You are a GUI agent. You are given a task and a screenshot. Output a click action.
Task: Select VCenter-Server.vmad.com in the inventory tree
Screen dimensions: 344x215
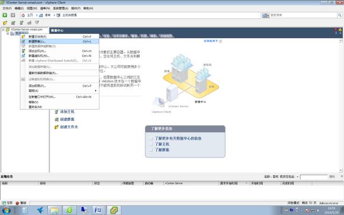coord(26,30)
